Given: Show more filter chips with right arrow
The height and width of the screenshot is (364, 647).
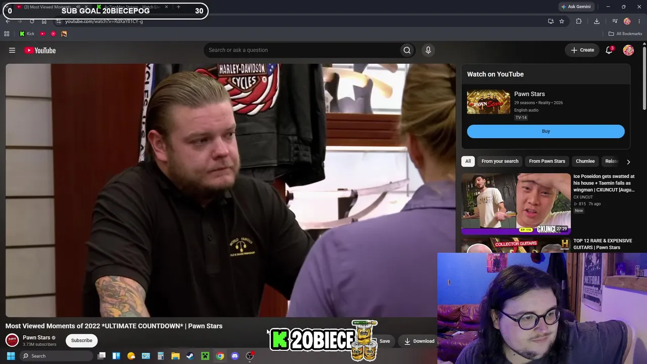Looking at the screenshot, I should pos(628,162).
